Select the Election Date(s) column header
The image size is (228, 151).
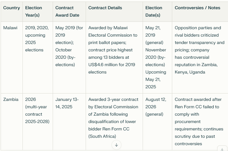pos(154,11)
